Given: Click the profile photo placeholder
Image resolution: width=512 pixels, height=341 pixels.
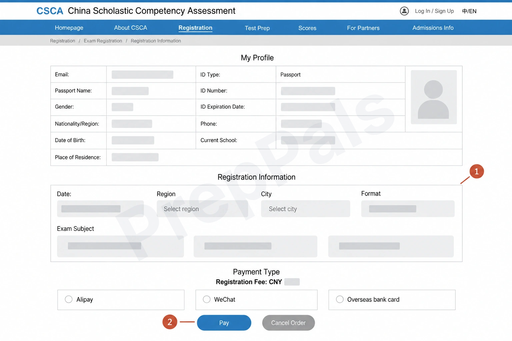Looking at the screenshot, I should point(434,97).
